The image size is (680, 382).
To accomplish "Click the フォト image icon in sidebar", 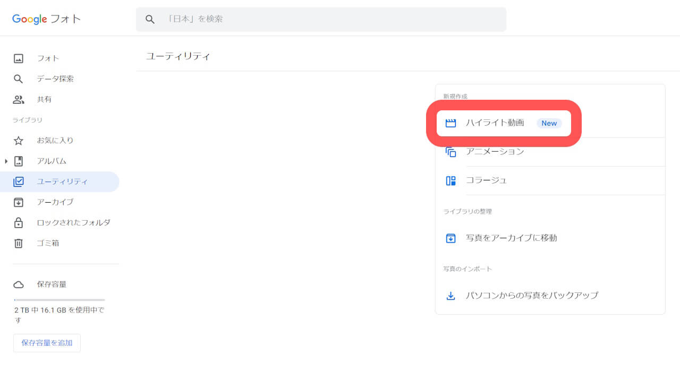I will tap(19, 58).
